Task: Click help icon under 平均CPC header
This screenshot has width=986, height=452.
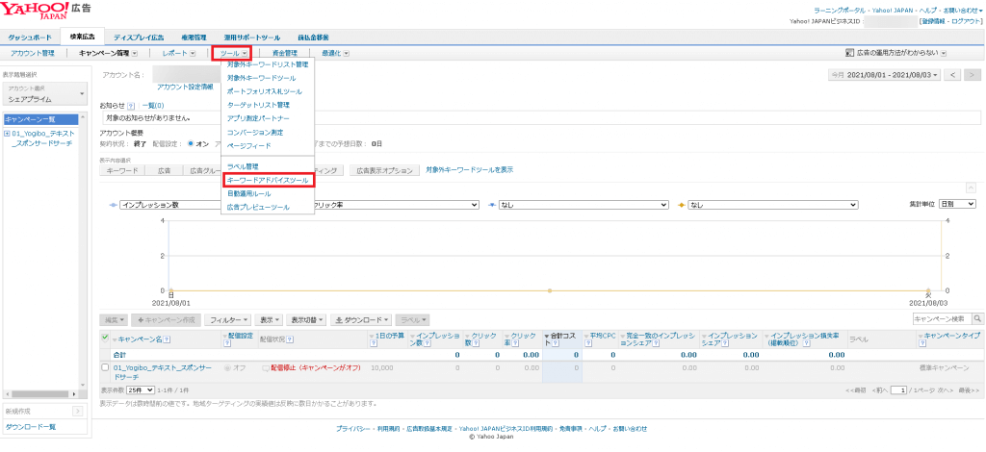Action: click(586, 343)
